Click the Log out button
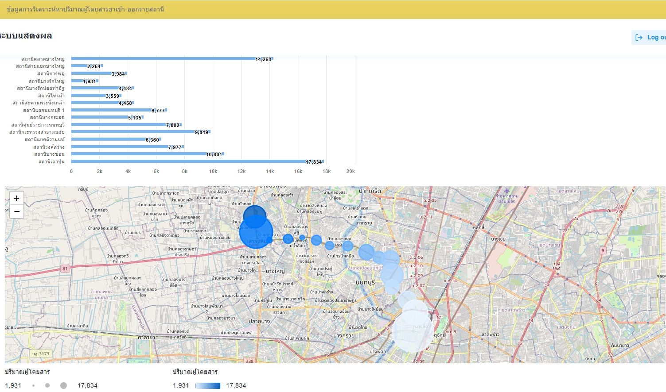 pyautogui.click(x=650, y=38)
